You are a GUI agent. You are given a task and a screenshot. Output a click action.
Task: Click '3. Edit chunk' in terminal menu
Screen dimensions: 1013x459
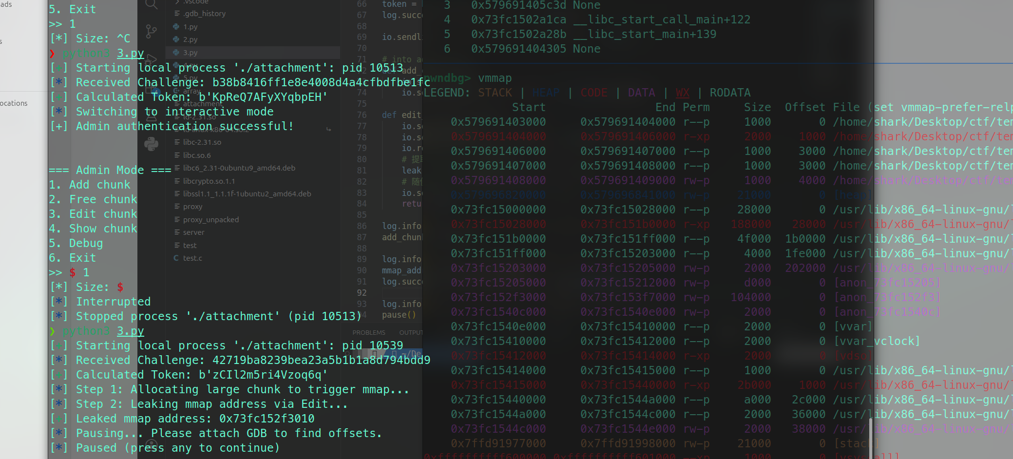pyautogui.click(x=93, y=214)
